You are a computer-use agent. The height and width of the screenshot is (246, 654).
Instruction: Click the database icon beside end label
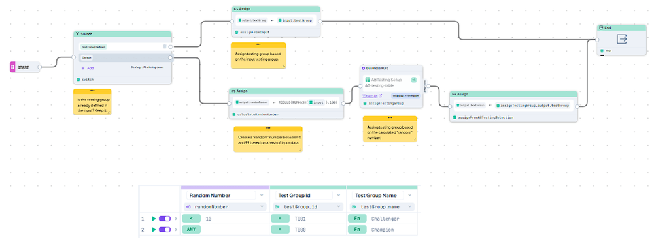[602, 51]
